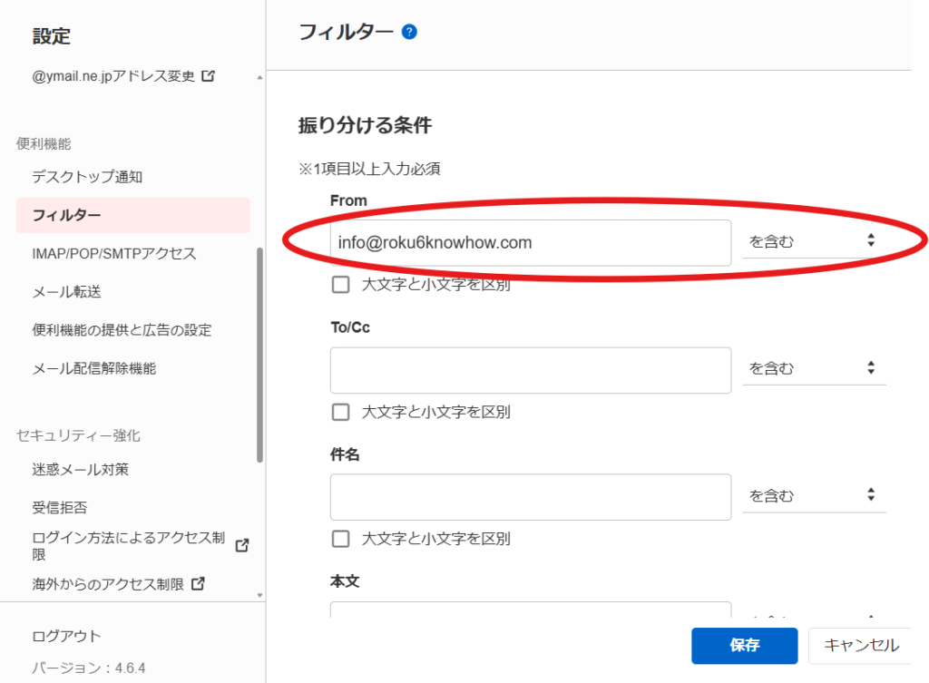Screen dimensions: 929x683
Task: Toggle 大文字と小文字を区別 for 件名
Action: coord(340,539)
